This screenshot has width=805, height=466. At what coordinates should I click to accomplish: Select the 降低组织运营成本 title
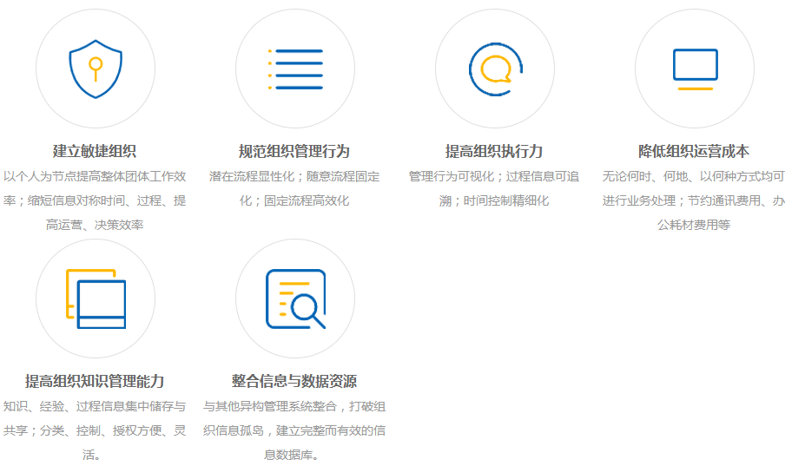click(x=694, y=151)
